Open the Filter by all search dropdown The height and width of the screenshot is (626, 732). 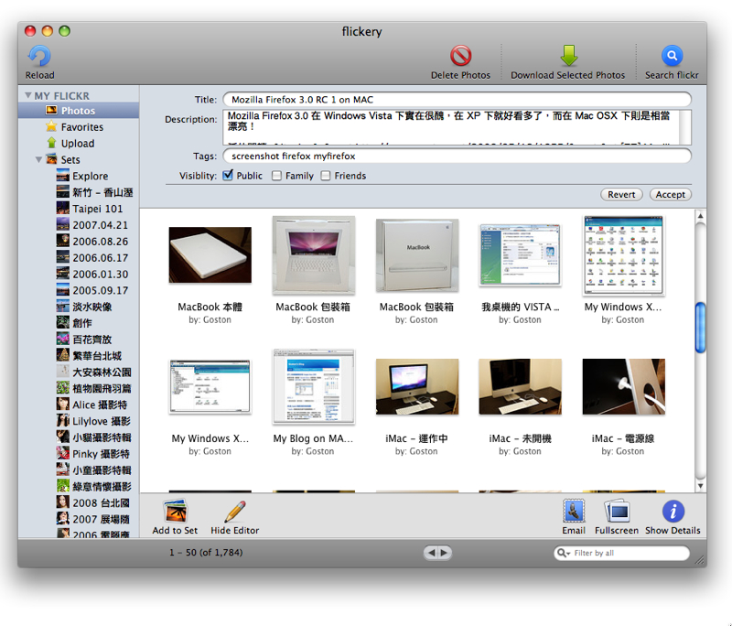[564, 553]
